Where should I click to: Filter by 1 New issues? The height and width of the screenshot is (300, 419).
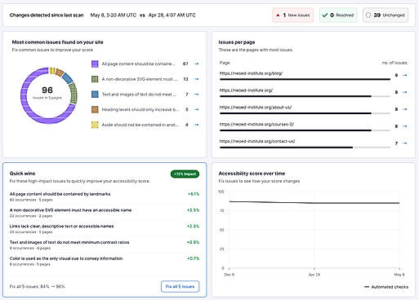tap(293, 15)
